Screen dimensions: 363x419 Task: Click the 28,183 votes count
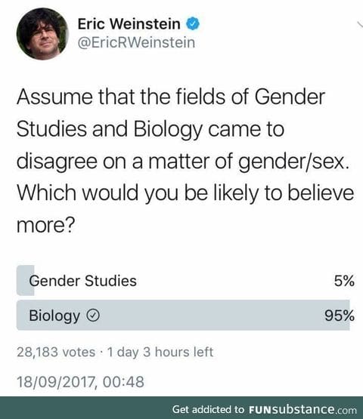[56, 352]
